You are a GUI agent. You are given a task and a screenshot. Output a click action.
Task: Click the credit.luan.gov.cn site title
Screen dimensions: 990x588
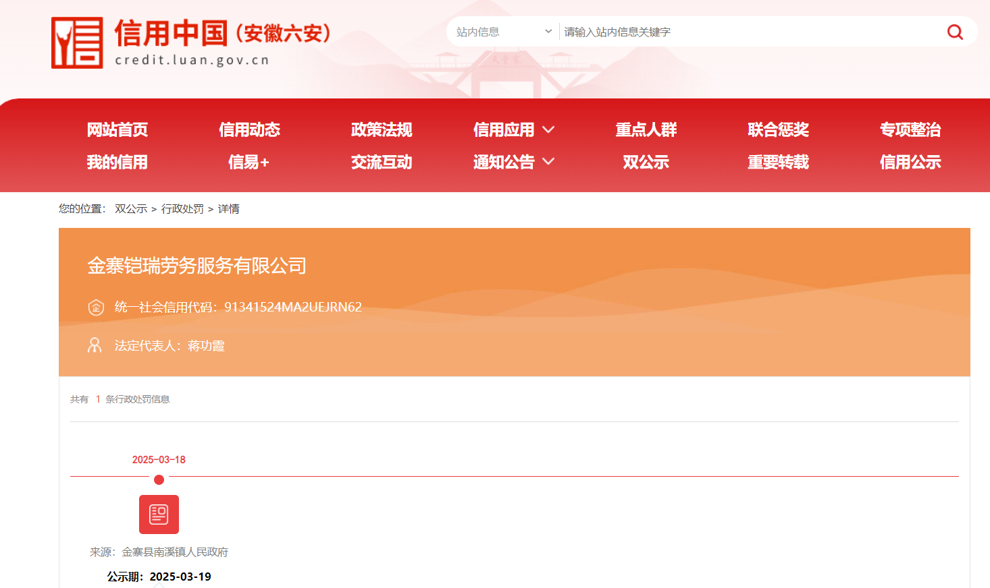tap(192, 60)
